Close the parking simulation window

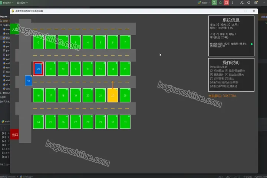(254, 11)
